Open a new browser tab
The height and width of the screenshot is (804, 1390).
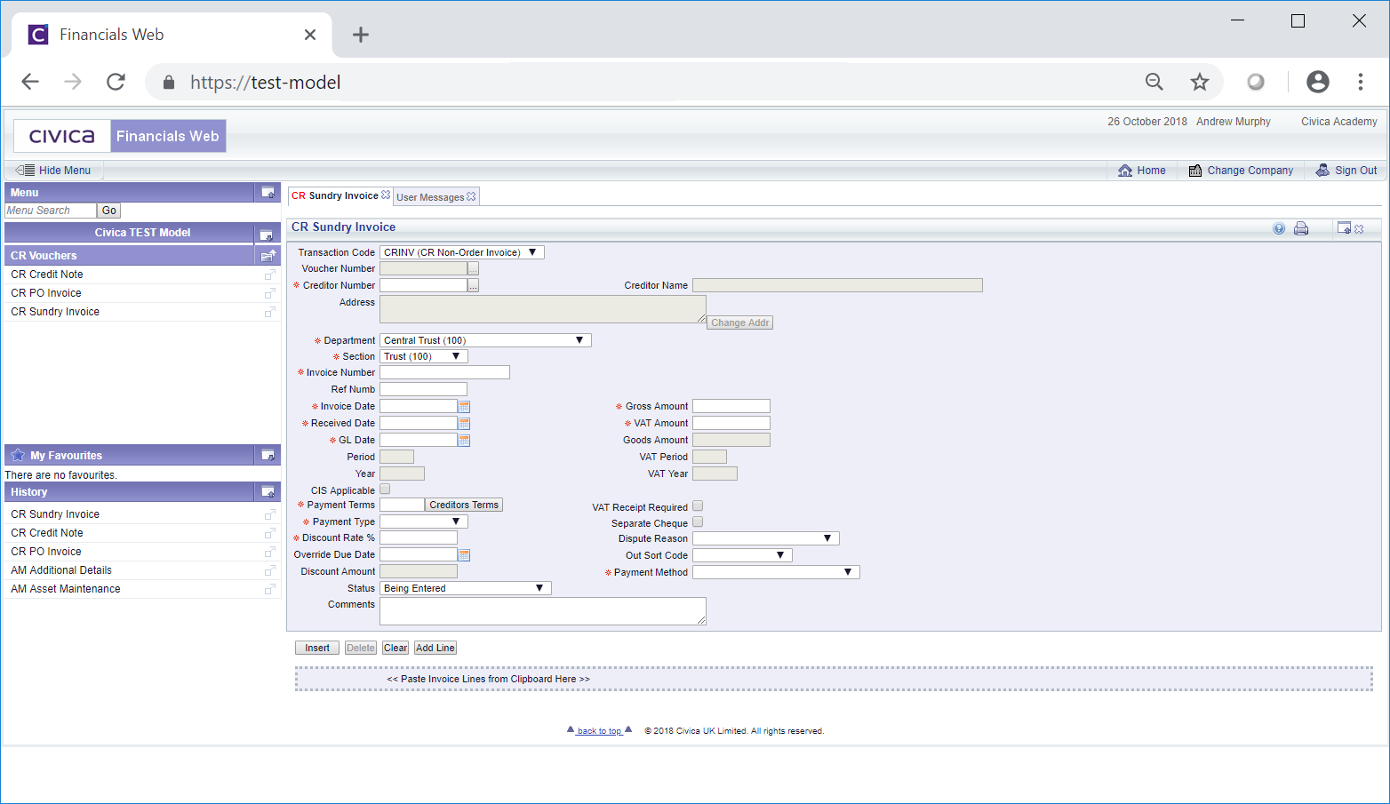(360, 35)
